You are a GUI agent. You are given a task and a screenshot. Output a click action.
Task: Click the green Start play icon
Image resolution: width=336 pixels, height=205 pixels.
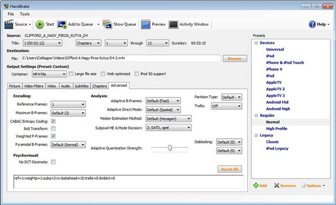pos(40,24)
